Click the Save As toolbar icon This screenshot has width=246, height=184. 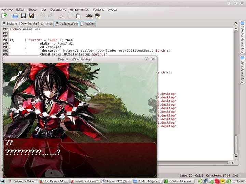point(31,16)
